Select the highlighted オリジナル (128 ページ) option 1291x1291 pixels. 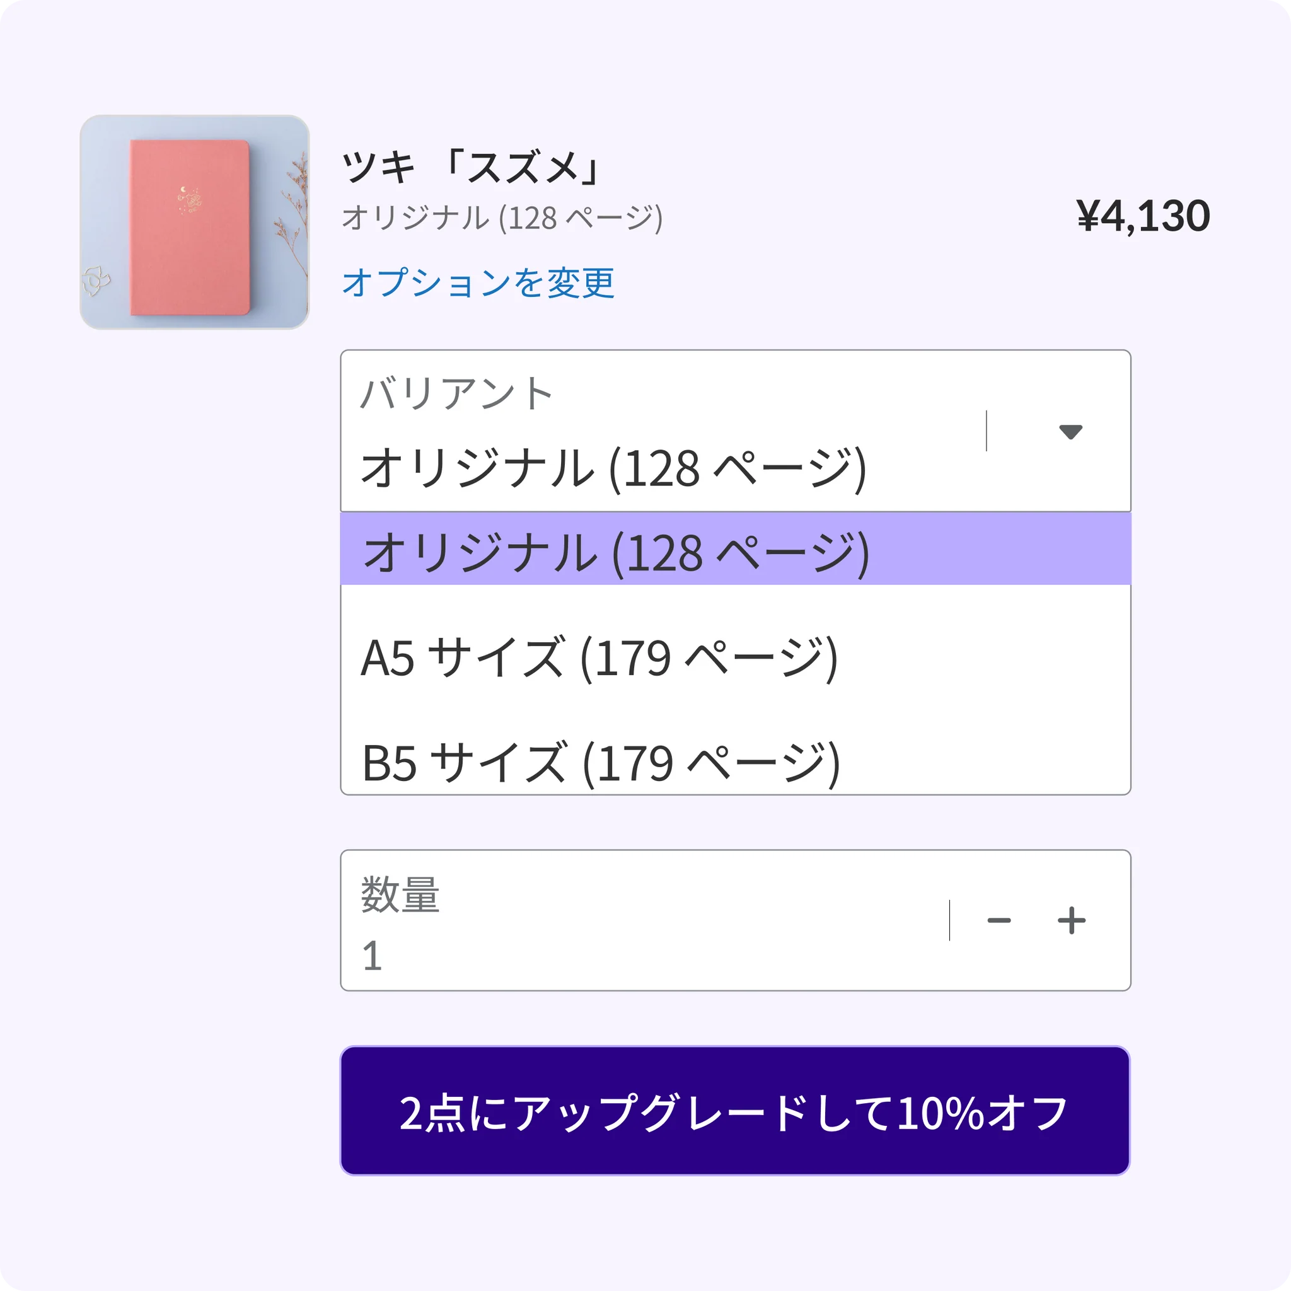[x=735, y=548]
